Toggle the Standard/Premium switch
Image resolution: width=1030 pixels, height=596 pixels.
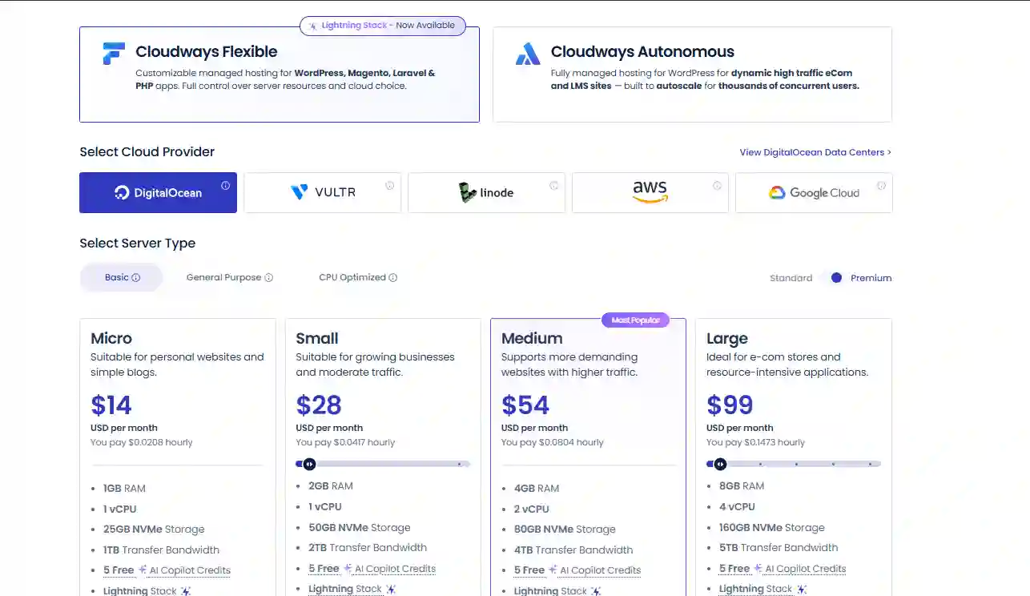click(833, 278)
